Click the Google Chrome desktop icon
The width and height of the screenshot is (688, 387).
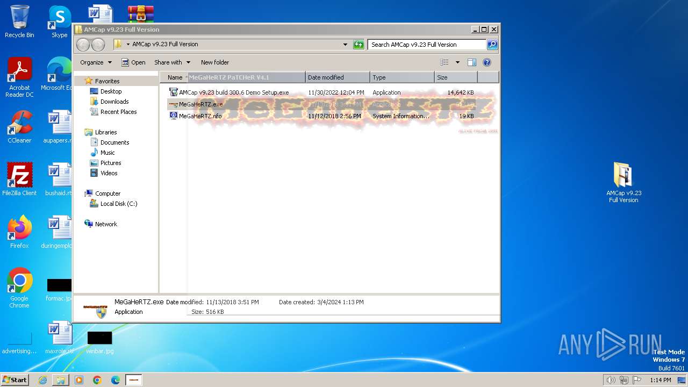(x=19, y=288)
